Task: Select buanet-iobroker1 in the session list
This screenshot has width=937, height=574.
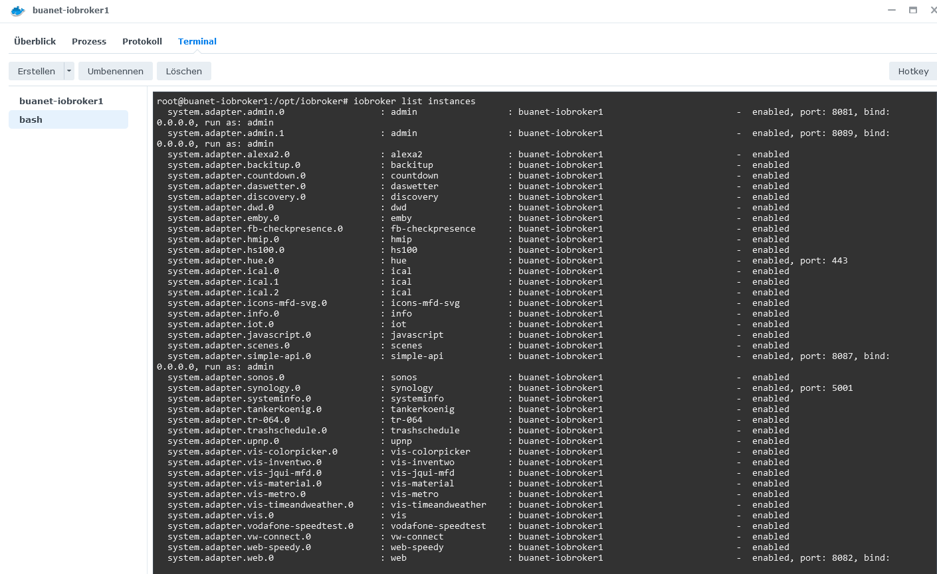Action: click(x=61, y=101)
